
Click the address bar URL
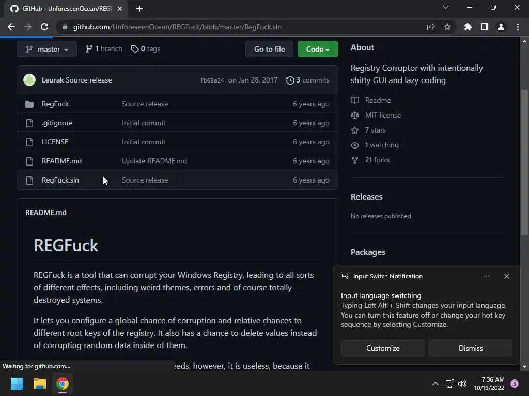pyautogui.click(x=177, y=27)
